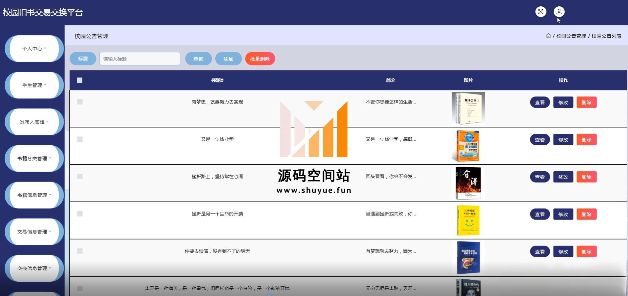Edit the 又是一年毕业季 announcement
Screen dimensions: 628x296
click(563, 140)
